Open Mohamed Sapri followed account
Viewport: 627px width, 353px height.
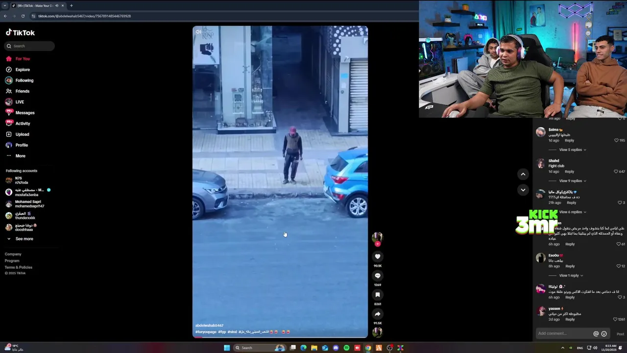[24, 204]
